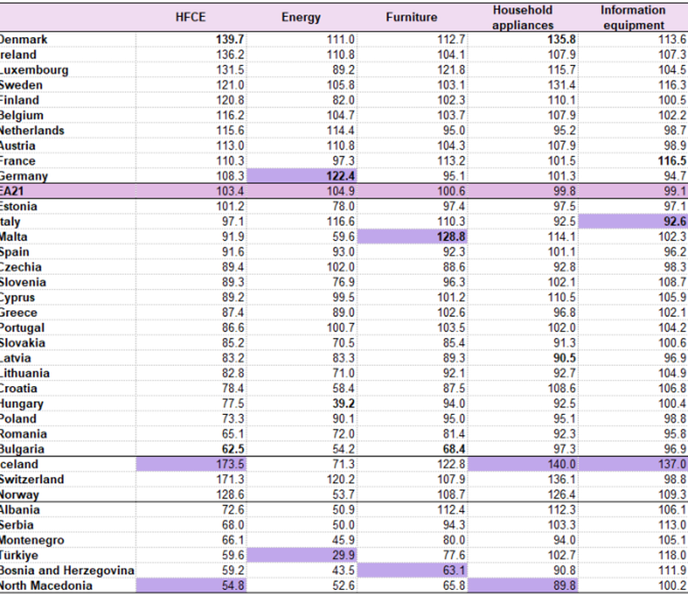Image resolution: width=688 pixels, height=594 pixels.
Task: Select the Energy column header
Action: 301,17
